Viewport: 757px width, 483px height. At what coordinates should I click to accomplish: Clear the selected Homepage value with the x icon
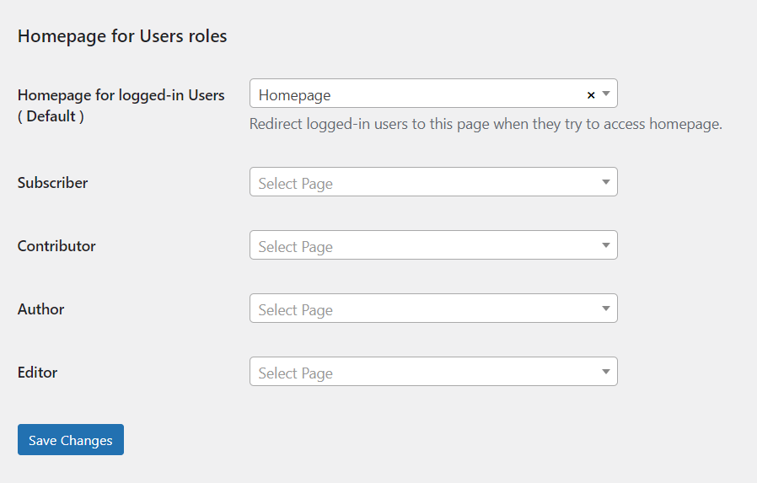coord(591,95)
